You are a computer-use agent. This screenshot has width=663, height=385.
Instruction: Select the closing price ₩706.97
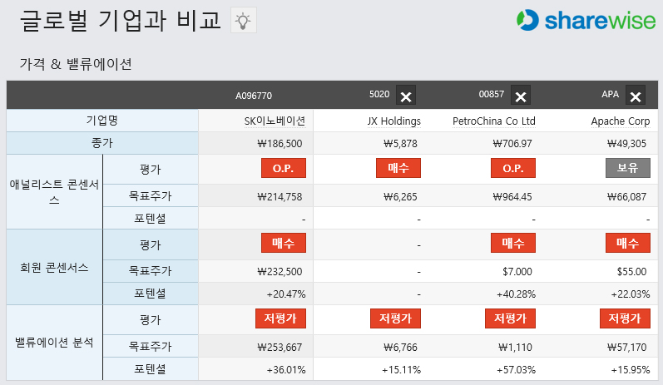pos(512,144)
